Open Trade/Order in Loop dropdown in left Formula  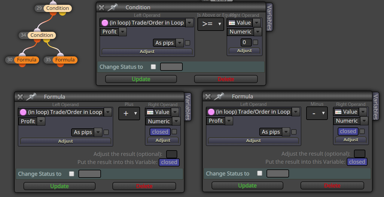click(x=108, y=112)
